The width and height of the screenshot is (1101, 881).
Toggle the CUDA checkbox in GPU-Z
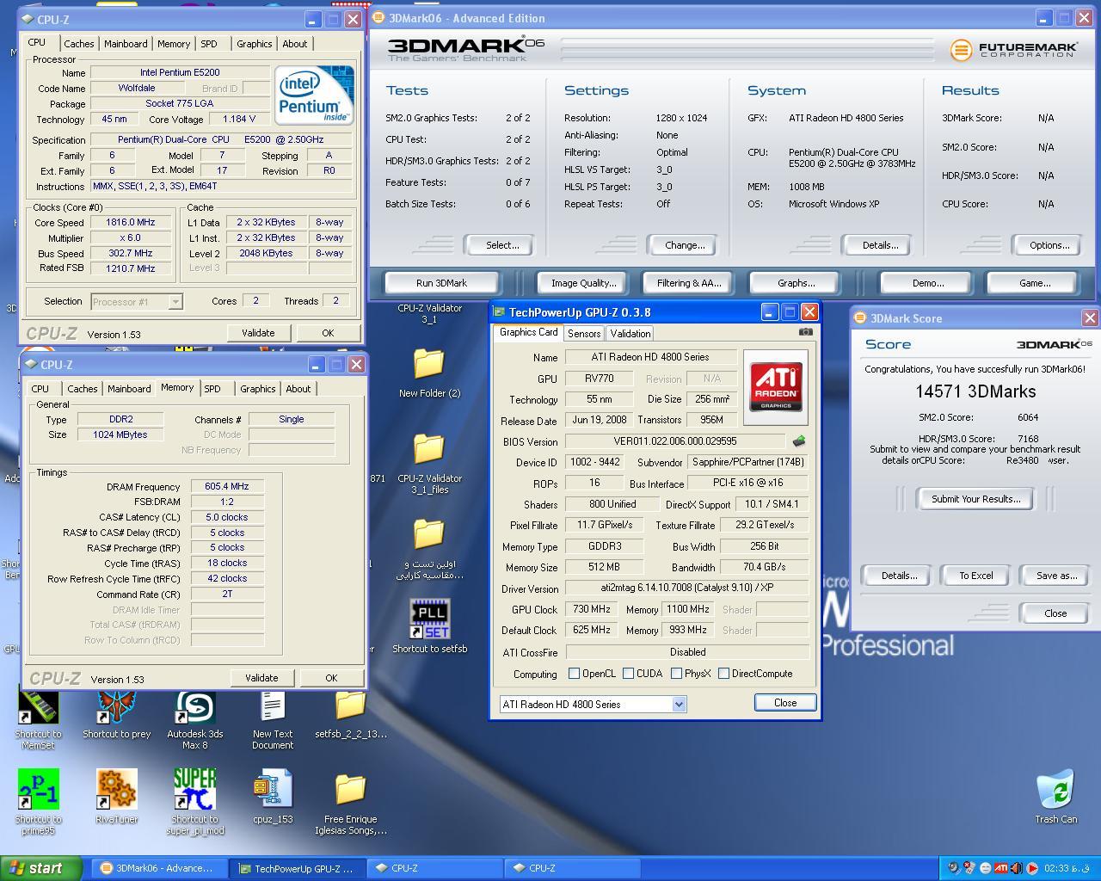click(x=628, y=674)
